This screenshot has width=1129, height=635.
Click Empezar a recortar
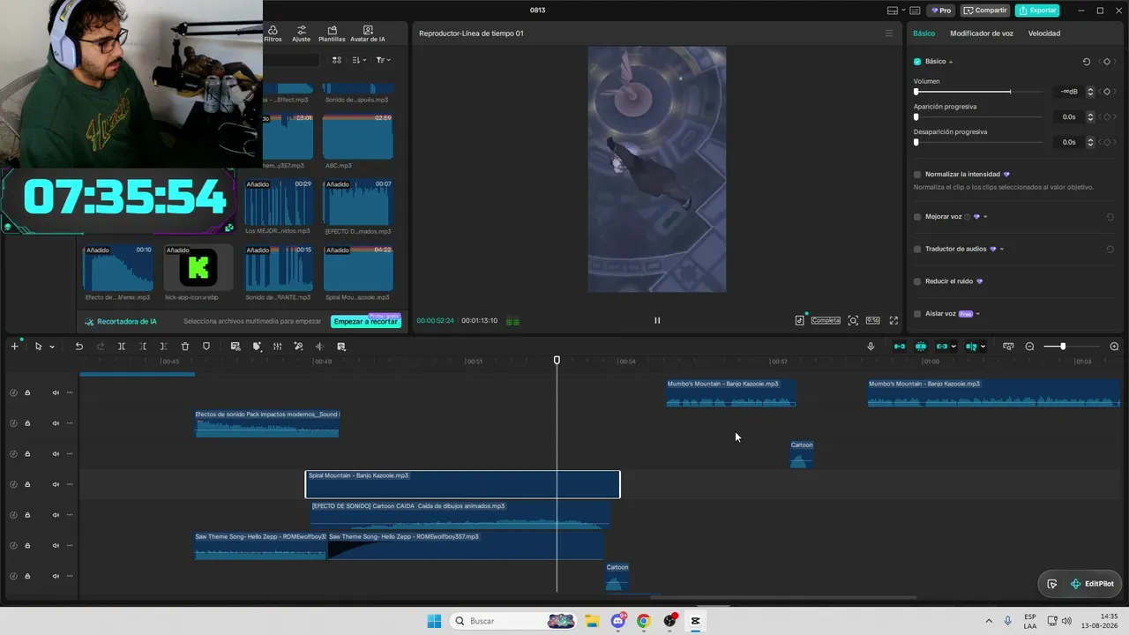pyautogui.click(x=366, y=321)
